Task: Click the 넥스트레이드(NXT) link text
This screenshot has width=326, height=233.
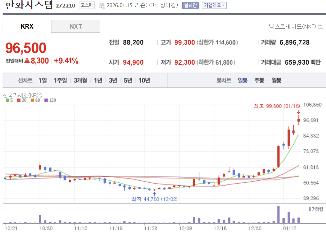Action: (x=292, y=26)
